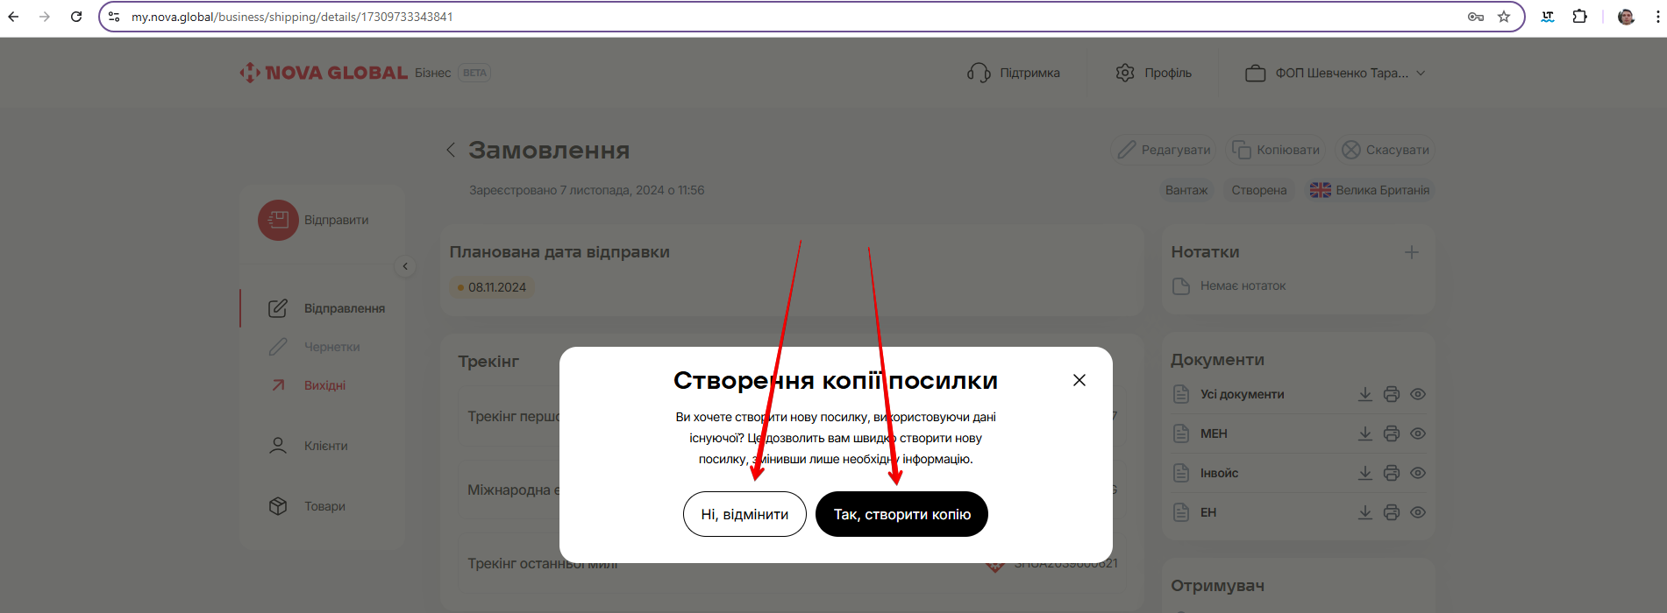Print the МЕН document

(x=1392, y=433)
